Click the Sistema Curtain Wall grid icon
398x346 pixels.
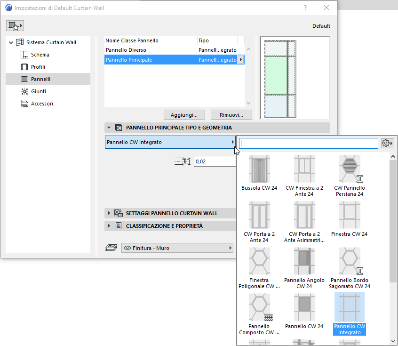[20, 42]
